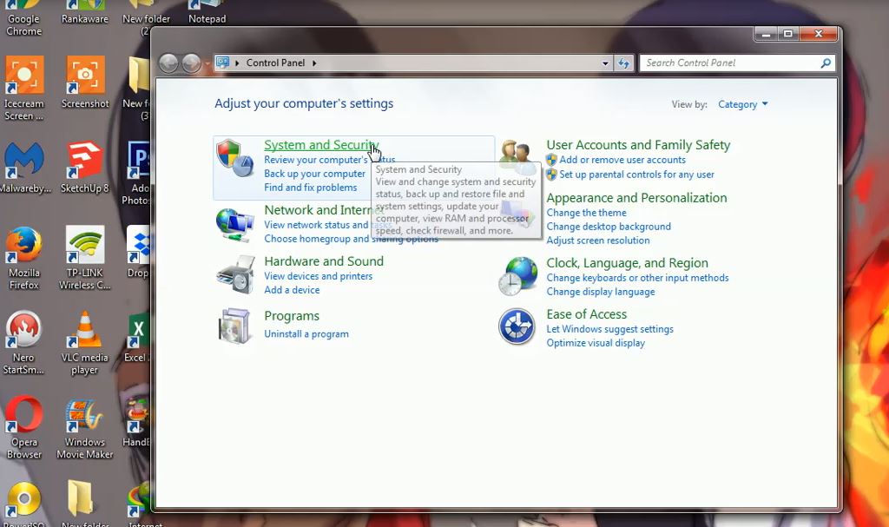
Task: Open Find and fix problems link
Action: [x=311, y=188]
